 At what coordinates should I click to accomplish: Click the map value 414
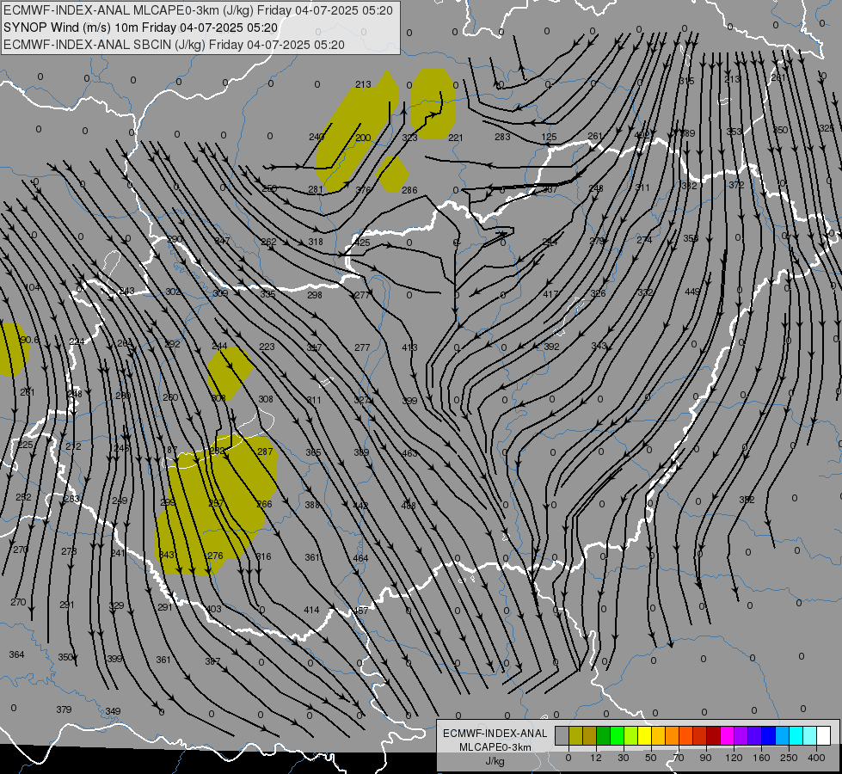click(x=311, y=610)
